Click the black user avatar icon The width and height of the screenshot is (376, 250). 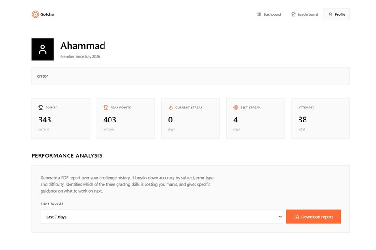(x=42, y=49)
